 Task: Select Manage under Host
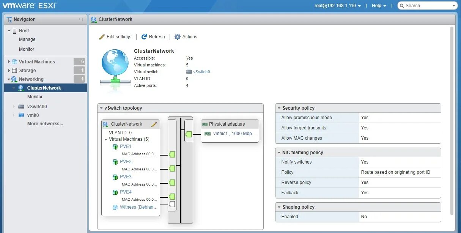click(x=27, y=39)
